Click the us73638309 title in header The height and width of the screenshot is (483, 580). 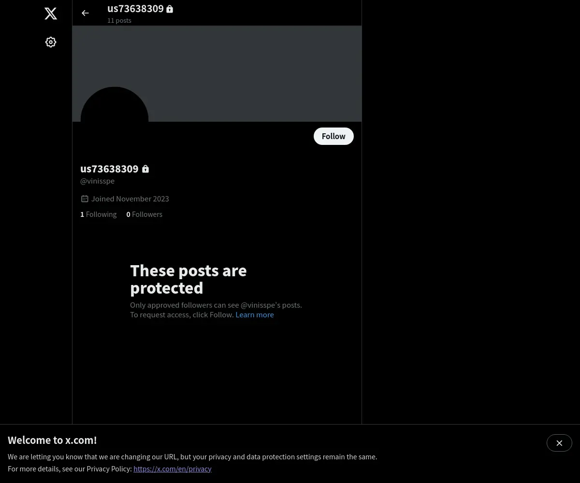coord(135,9)
